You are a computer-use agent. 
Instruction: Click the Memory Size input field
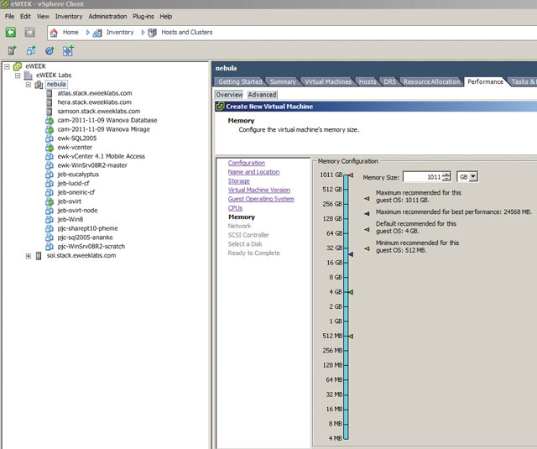[x=423, y=177]
